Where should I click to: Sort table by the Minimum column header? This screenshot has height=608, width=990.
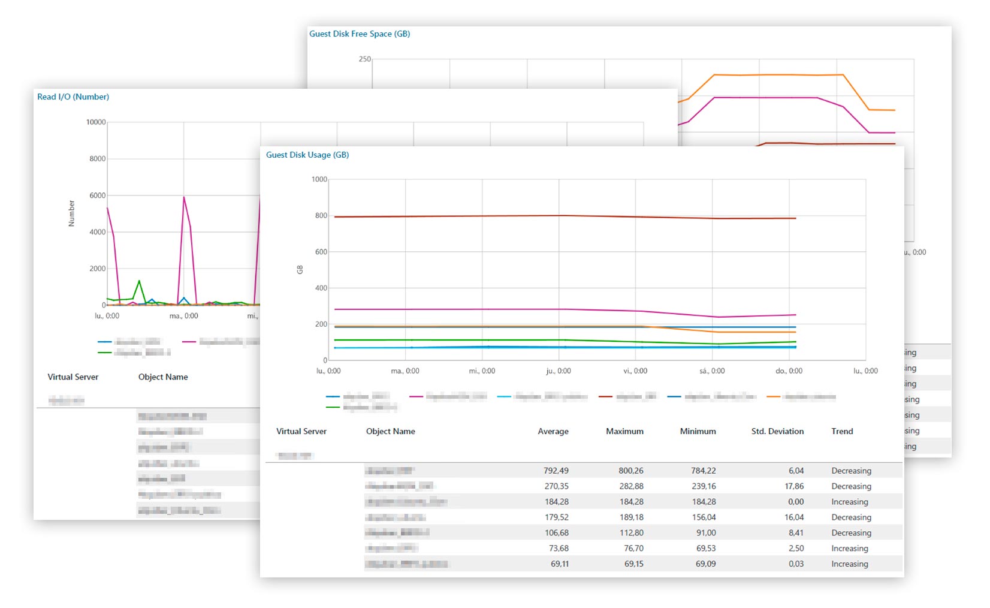pos(698,432)
